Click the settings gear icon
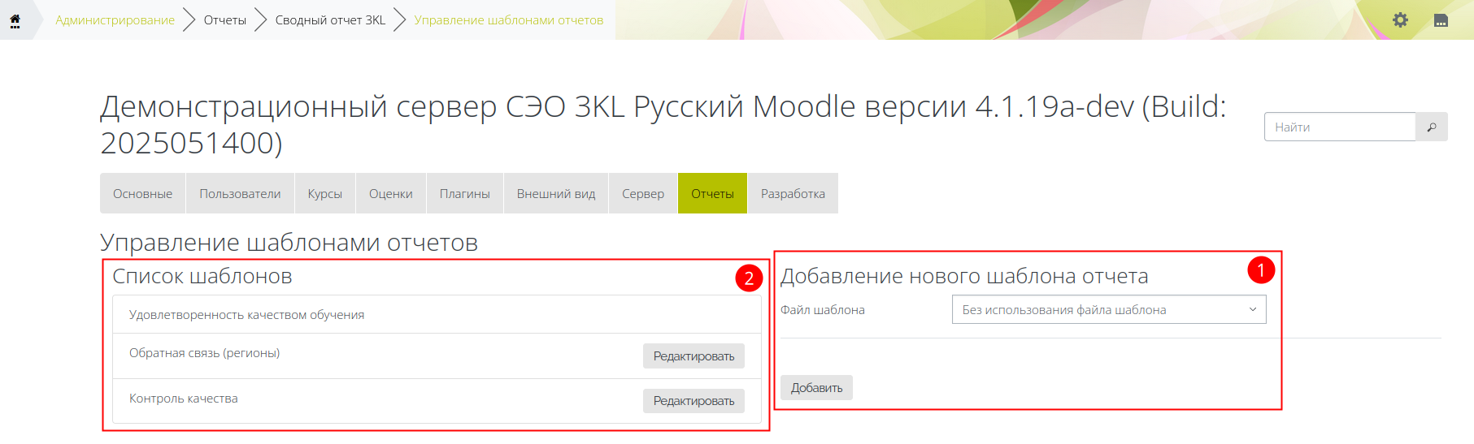1474x444 pixels. 1400,19
